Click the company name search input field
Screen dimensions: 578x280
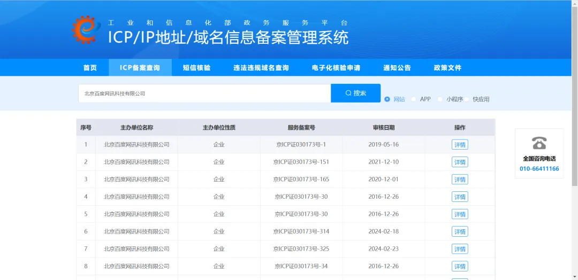[204, 94]
